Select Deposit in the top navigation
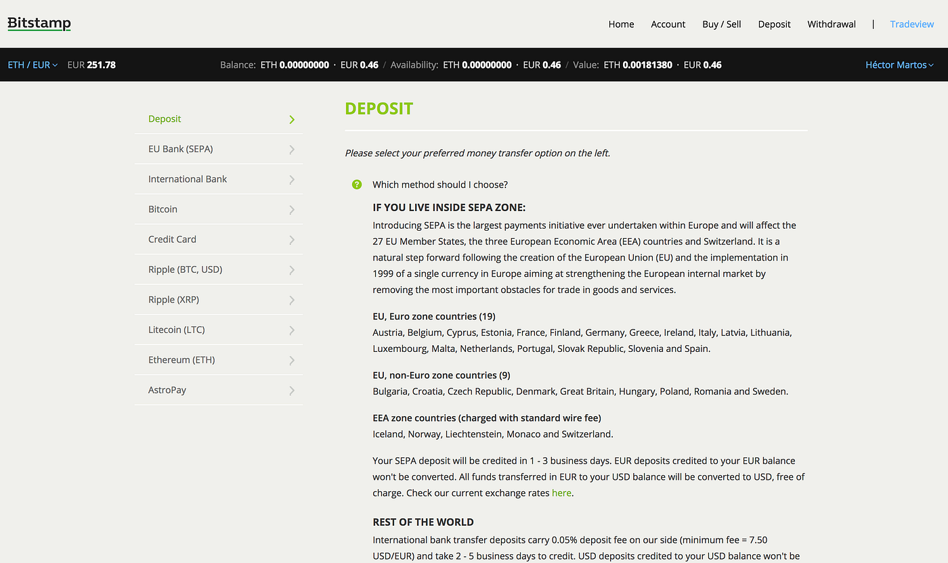 point(774,24)
